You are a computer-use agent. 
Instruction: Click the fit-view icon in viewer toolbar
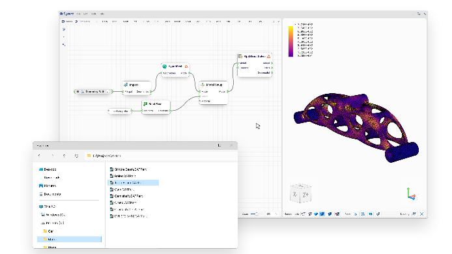(422, 214)
